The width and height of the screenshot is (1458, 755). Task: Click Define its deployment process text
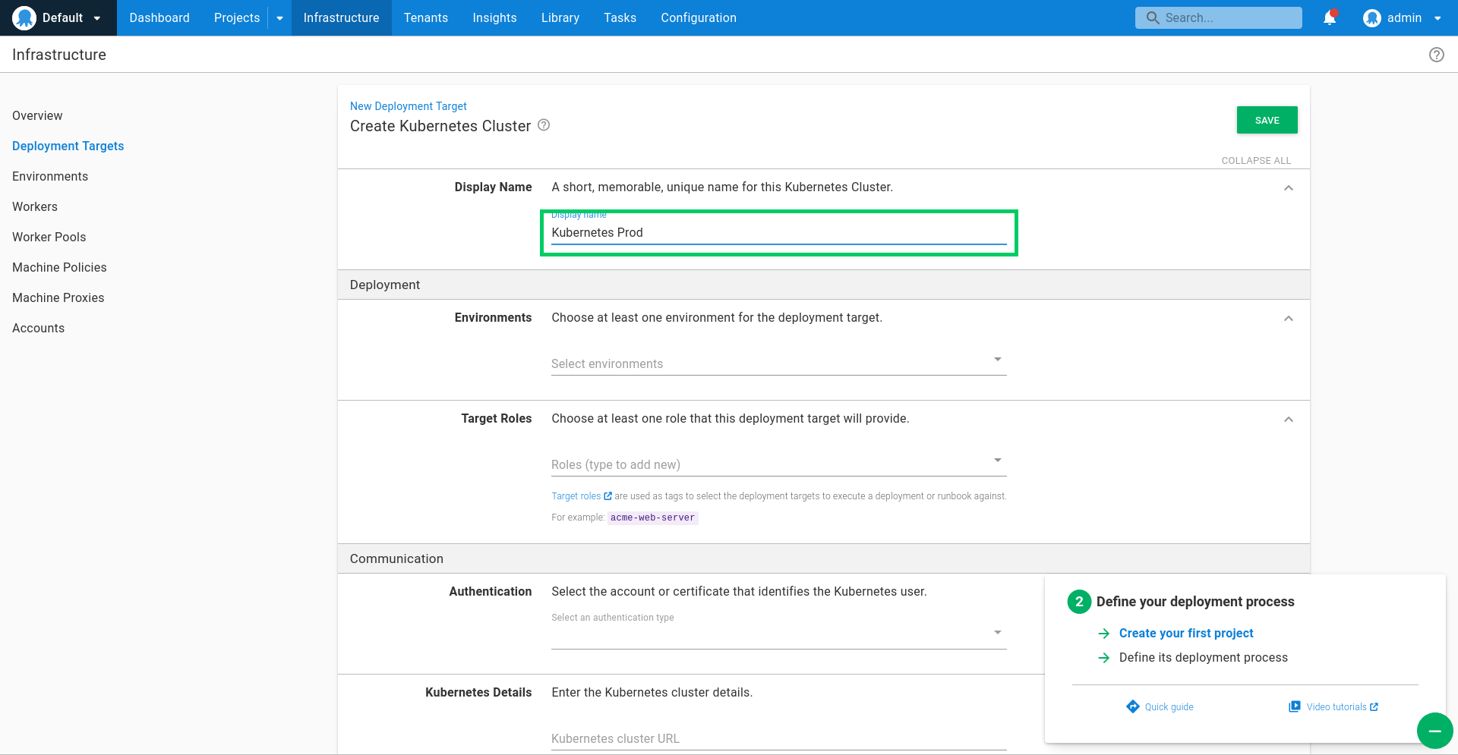coord(1203,658)
